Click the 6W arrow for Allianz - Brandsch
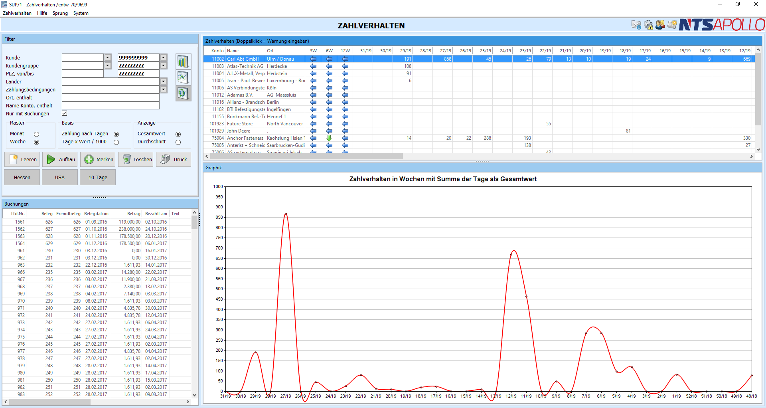 point(329,102)
